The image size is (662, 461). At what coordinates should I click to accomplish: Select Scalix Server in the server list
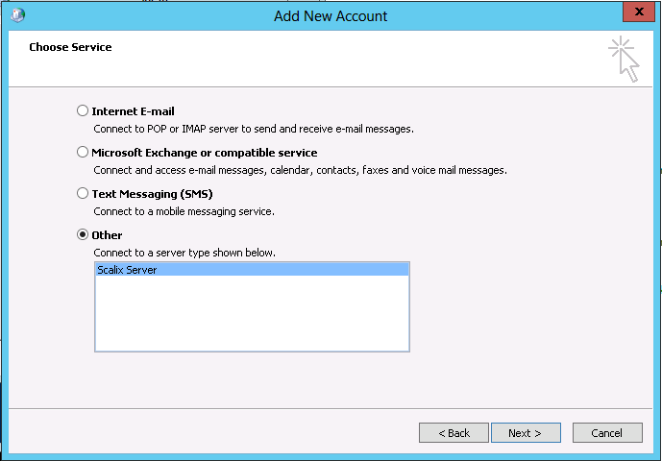[127, 271]
